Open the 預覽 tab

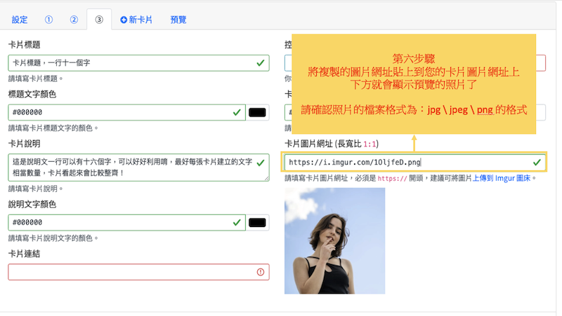(178, 20)
